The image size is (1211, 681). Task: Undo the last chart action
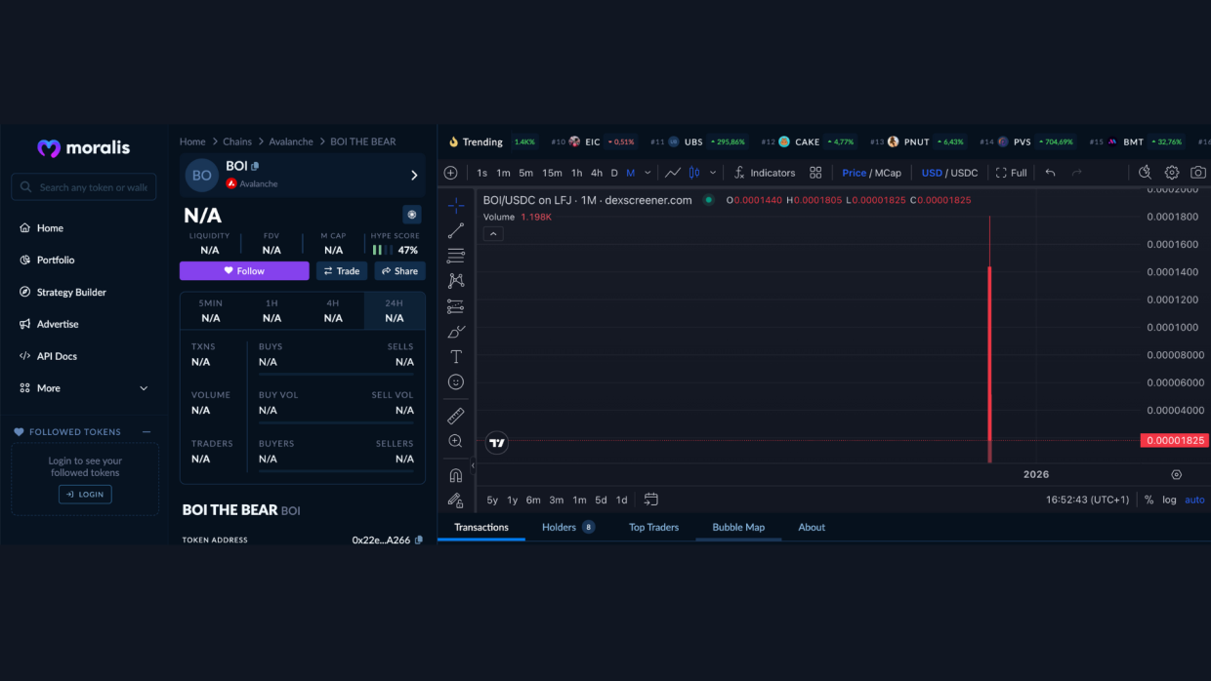coord(1050,173)
